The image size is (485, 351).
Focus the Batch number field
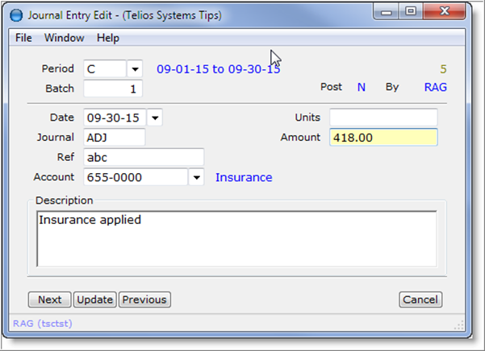click(x=113, y=89)
